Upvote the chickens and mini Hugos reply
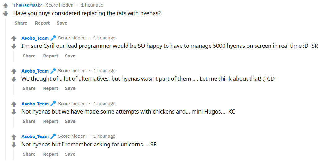This screenshot has width=323, height=165. [13, 104]
